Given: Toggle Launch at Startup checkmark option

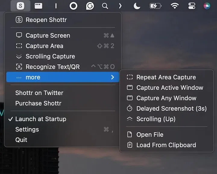Looking at the screenshot, I should 63,119.
